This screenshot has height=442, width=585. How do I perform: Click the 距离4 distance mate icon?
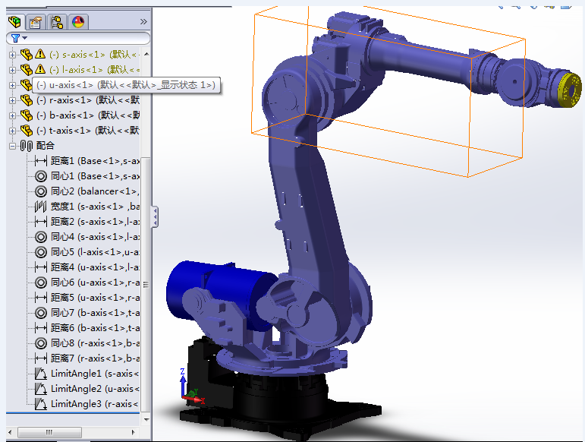[41, 267]
